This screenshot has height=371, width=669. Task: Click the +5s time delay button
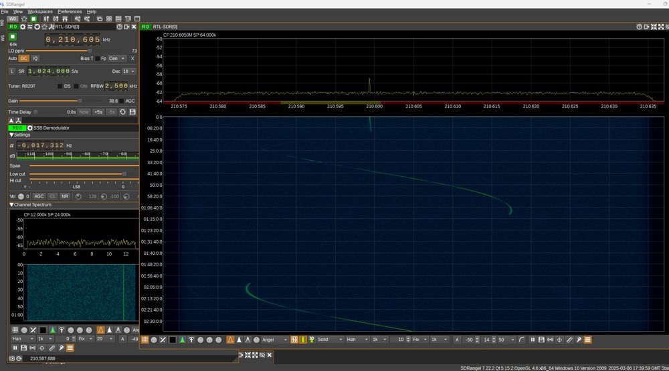(98, 112)
